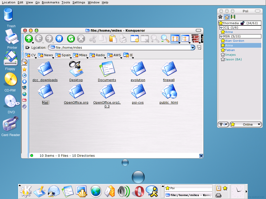Click the Paste clipboard icon
266x199 pixels.
[113, 39]
